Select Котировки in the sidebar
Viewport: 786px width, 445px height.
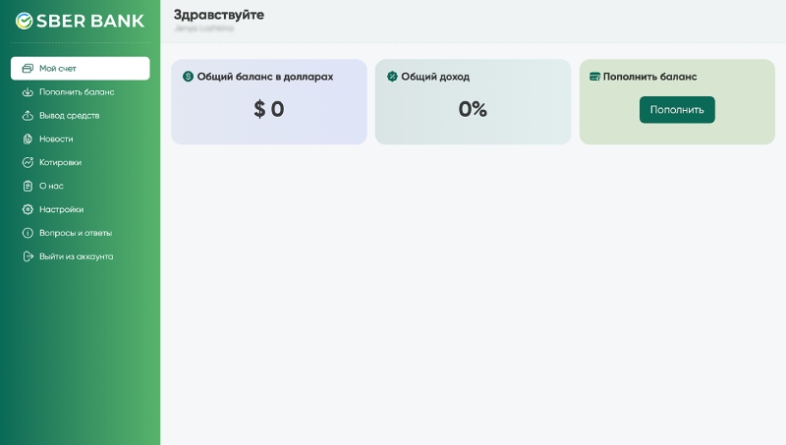tap(60, 162)
